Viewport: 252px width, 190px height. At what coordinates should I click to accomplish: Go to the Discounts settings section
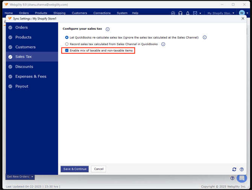pyautogui.click(x=24, y=67)
